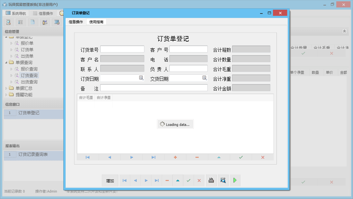Open the 交货日期 date picker dropdown
Screen dimensions: 353x199
tap(205, 78)
